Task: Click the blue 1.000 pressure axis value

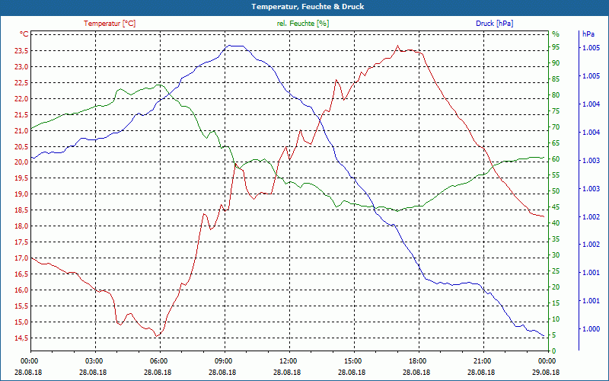Action: point(591,329)
